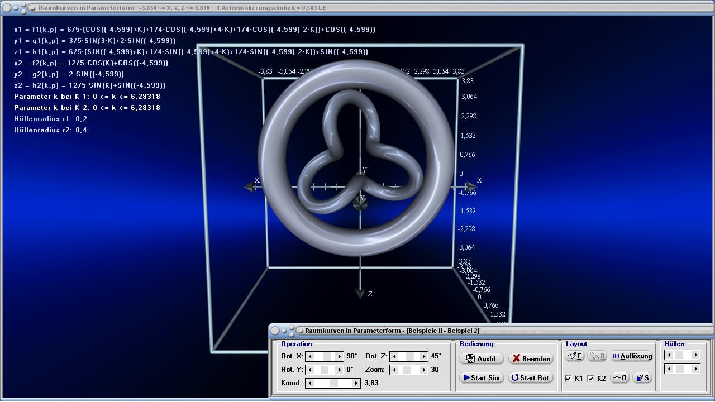Click the Rot. Y value 0°

(350, 370)
